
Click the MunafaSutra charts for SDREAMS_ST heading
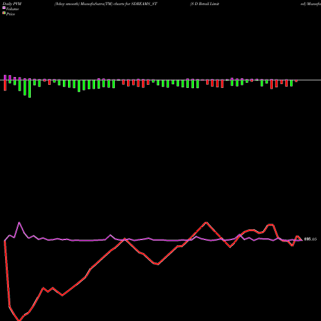click(x=106, y=4)
